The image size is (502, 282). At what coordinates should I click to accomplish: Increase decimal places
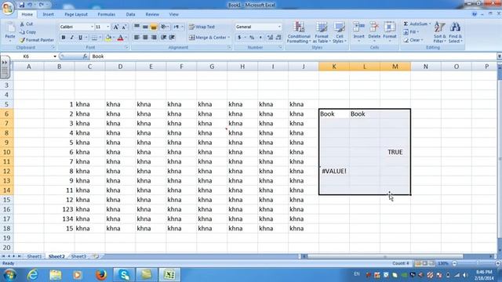click(x=270, y=38)
